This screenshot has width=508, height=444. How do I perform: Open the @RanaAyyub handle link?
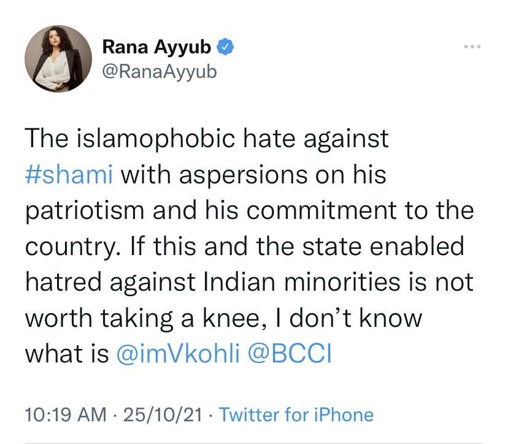coord(160,72)
